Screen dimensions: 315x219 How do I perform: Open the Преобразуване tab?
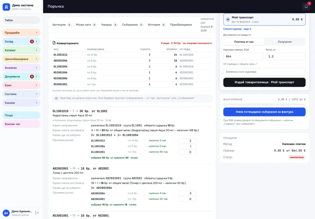[181, 25]
